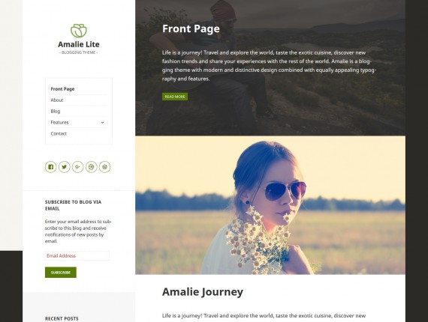
Task: Select Front Page in the sidebar menu
Action: coord(62,89)
